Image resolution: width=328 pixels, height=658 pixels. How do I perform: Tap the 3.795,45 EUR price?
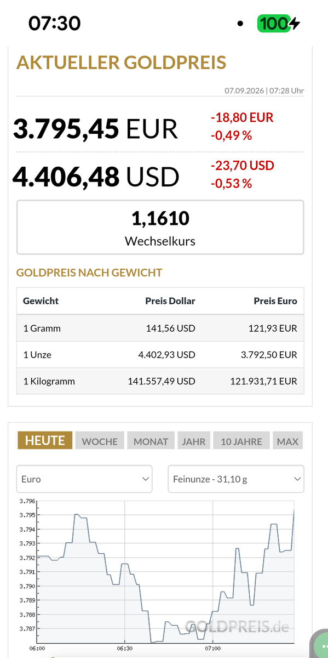95,129
